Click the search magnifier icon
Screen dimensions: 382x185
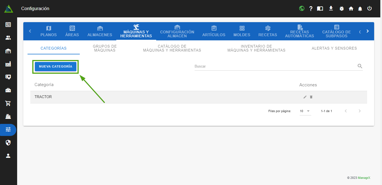click(360, 66)
